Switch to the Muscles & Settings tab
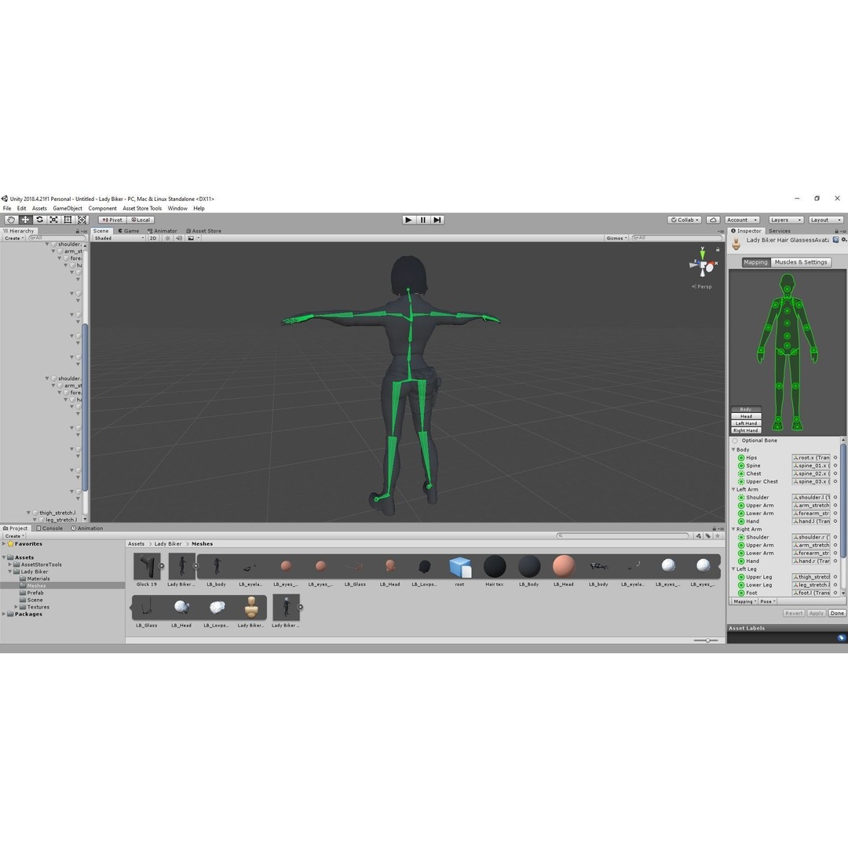Image resolution: width=848 pixels, height=848 pixels. pyautogui.click(x=800, y=261)
